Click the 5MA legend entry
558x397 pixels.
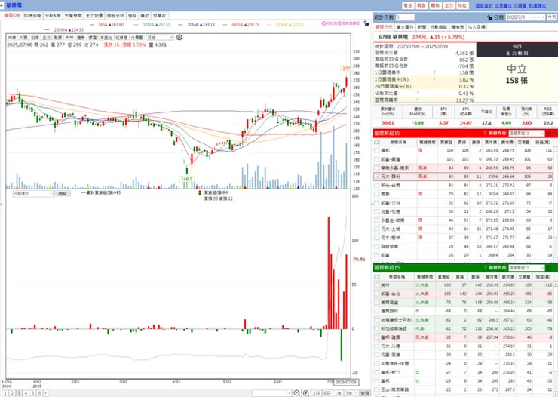pyautogui.click(x=107, y=25)
